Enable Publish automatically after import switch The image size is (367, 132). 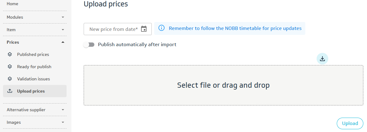click(89, 45)
